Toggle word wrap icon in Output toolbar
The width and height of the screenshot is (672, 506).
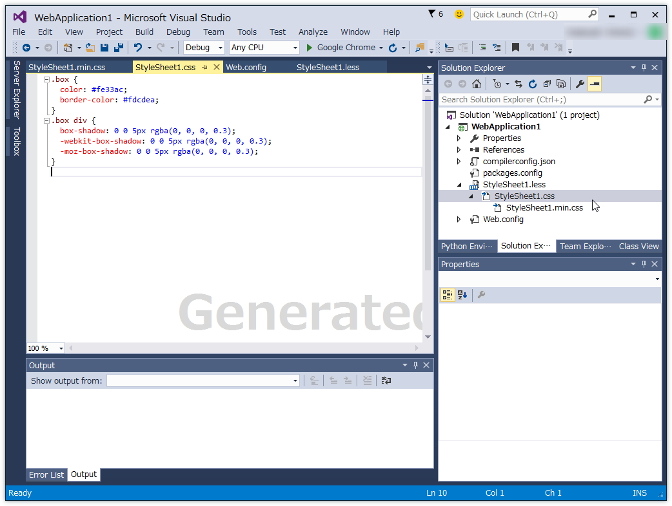point(386,380)
